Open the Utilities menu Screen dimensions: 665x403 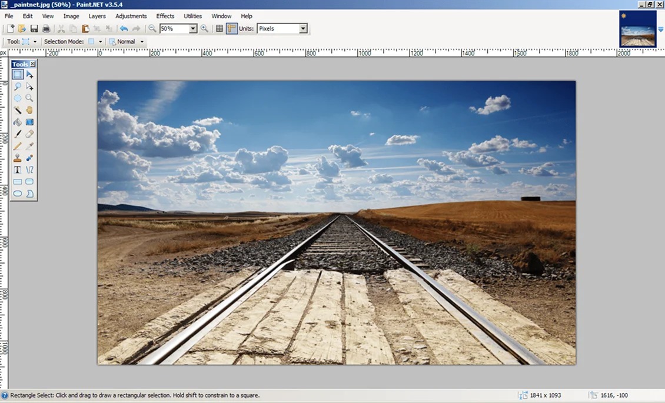click(192, 16)
